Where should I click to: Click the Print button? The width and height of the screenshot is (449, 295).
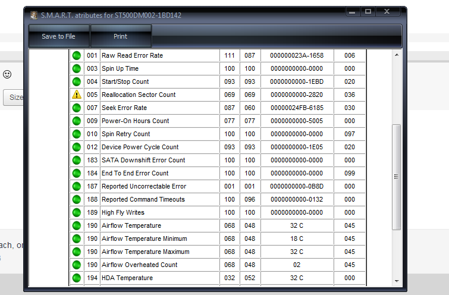click(121, 36)
